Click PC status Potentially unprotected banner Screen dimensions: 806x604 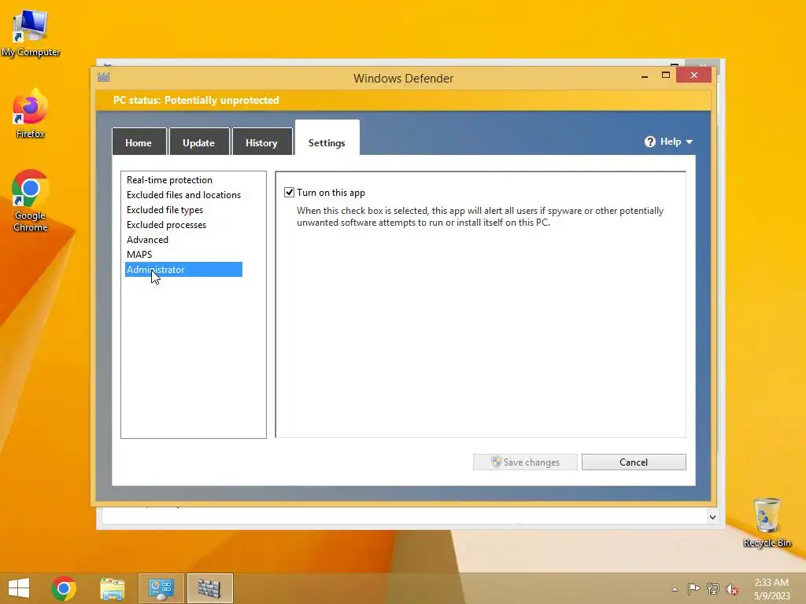(402, 100)
